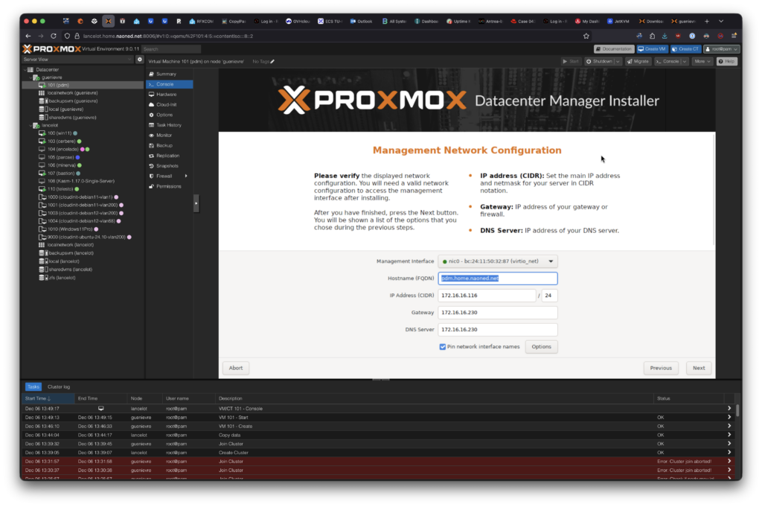The width and height of the screenshot is (762, 507).
Task: Click the Create VM button
Action: pos(653,48)
